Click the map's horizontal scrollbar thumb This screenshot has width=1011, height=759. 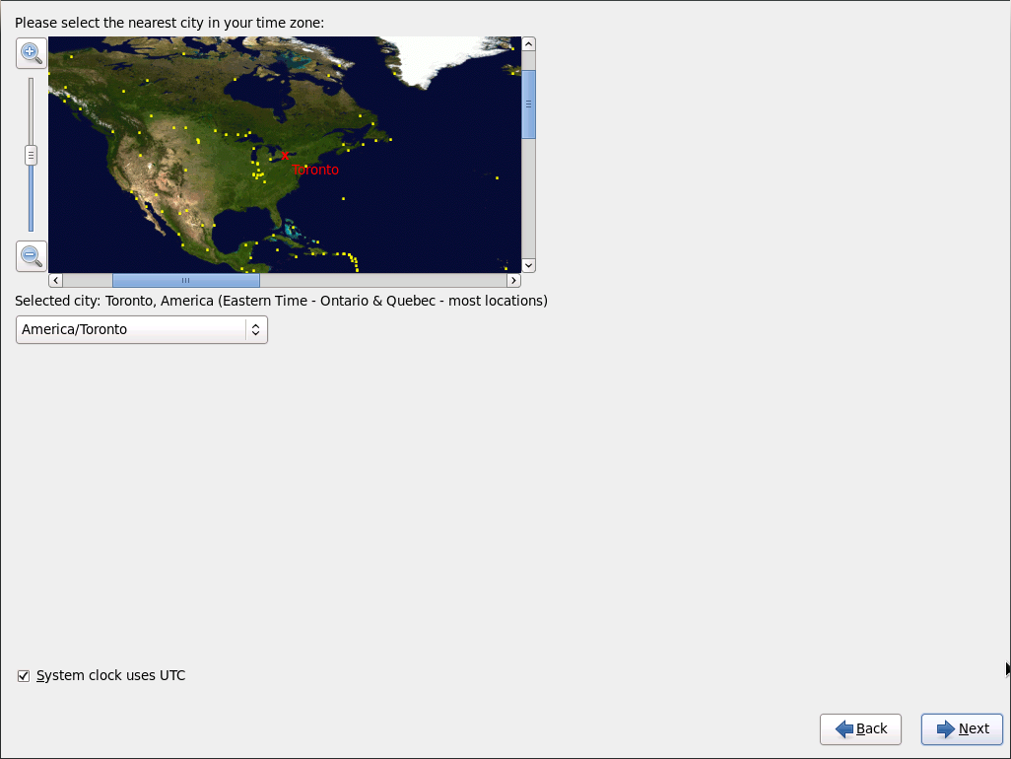coord(185,280)
